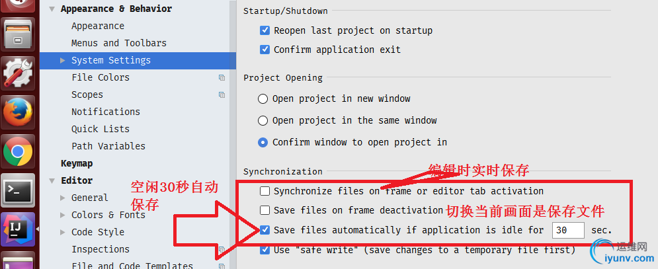The image size is (658, 269).
Task: Open the file archive dock icon
Action: (x=18, y=34)
